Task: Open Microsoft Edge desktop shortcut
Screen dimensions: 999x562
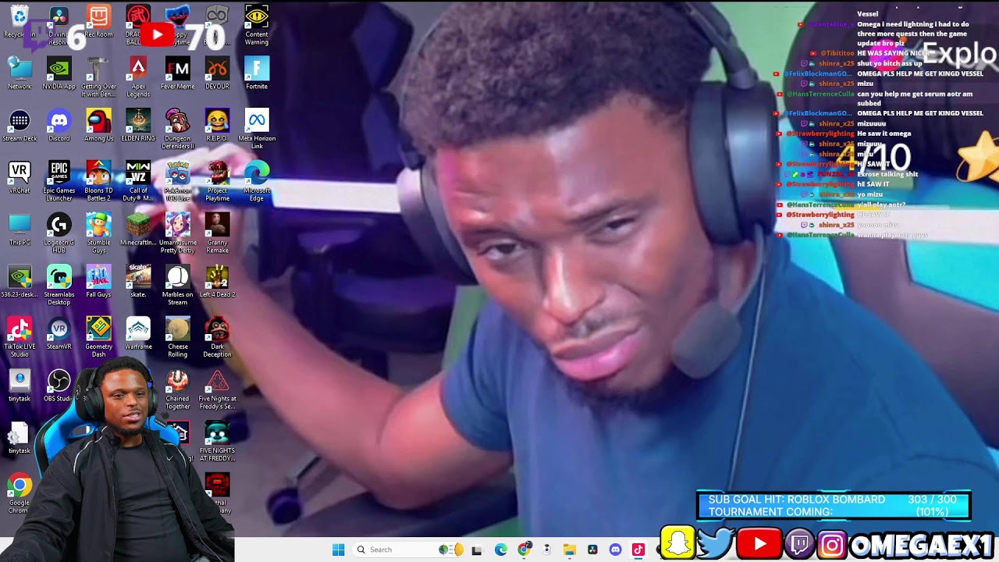Action: (x=257, y=181)
